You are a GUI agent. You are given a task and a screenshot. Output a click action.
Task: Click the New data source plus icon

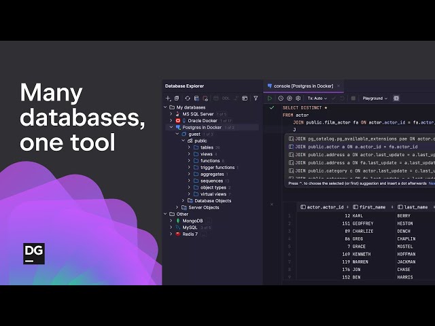click(x=168, y=98)
